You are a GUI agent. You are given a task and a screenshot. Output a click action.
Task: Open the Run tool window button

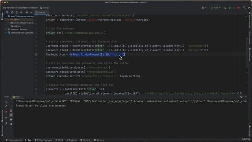tap(28, 140)
